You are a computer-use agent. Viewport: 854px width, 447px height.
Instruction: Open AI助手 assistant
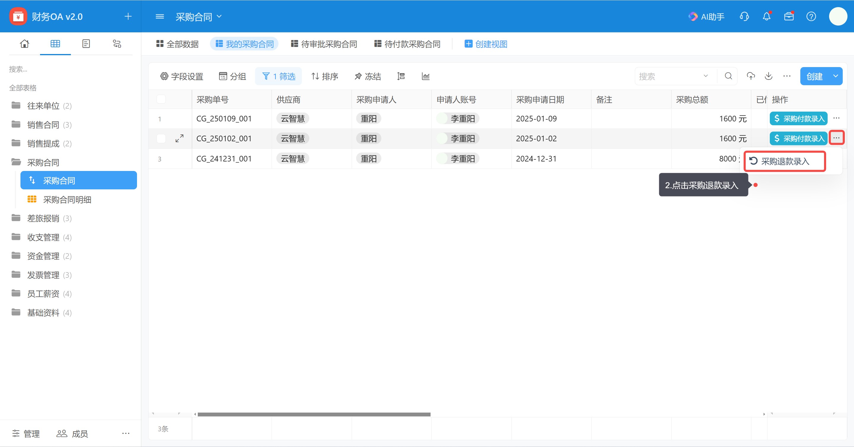tap(706, 17)
